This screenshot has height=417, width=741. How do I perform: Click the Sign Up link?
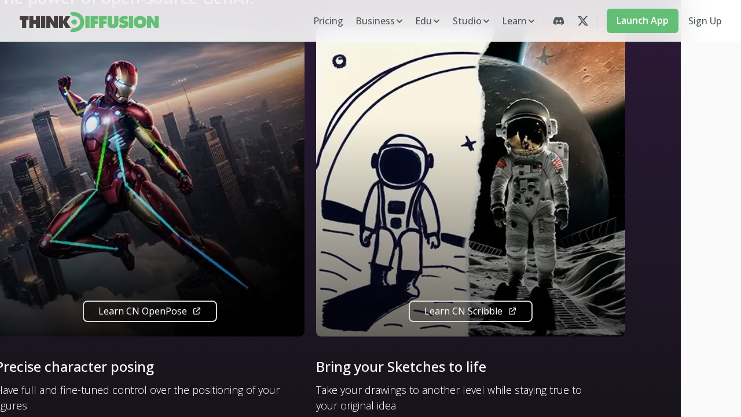(705, 21)
